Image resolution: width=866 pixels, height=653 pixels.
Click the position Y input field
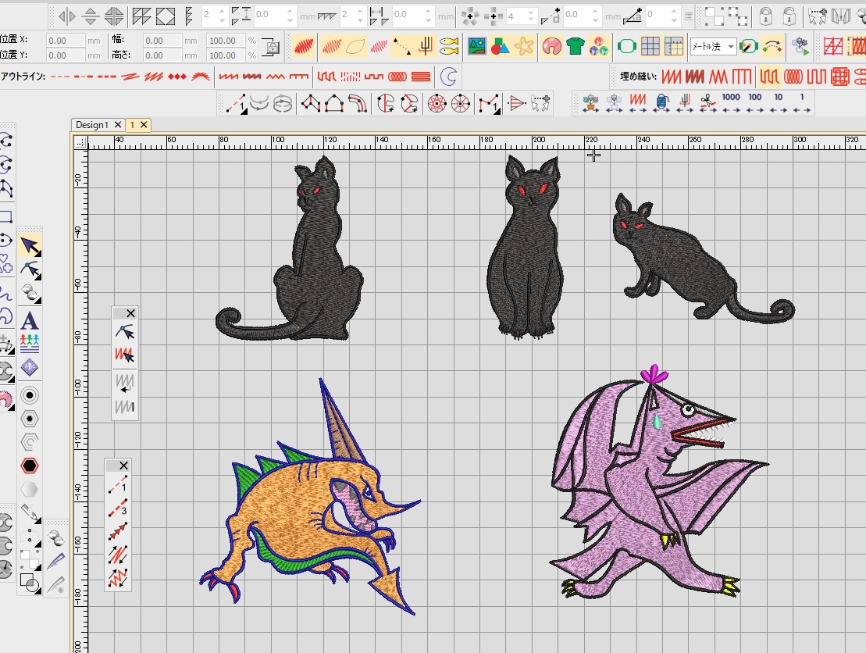click(65, 55)
